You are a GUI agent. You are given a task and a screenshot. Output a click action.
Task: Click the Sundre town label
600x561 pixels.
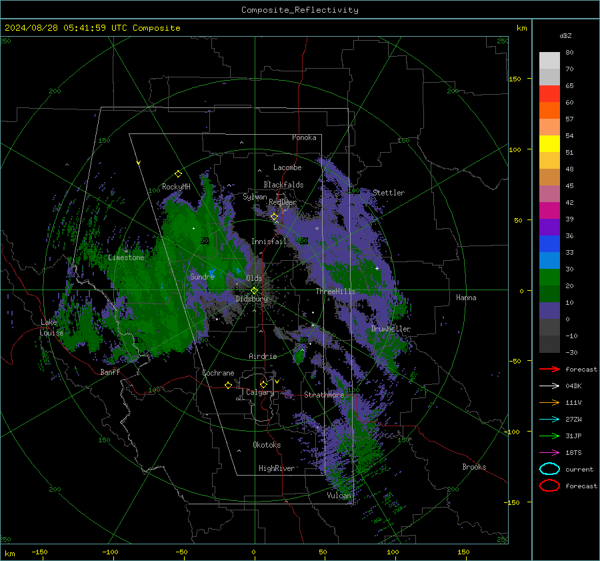pos(203,276)
